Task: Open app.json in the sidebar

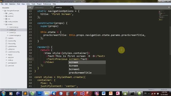Action: click(x=11, y=57)
